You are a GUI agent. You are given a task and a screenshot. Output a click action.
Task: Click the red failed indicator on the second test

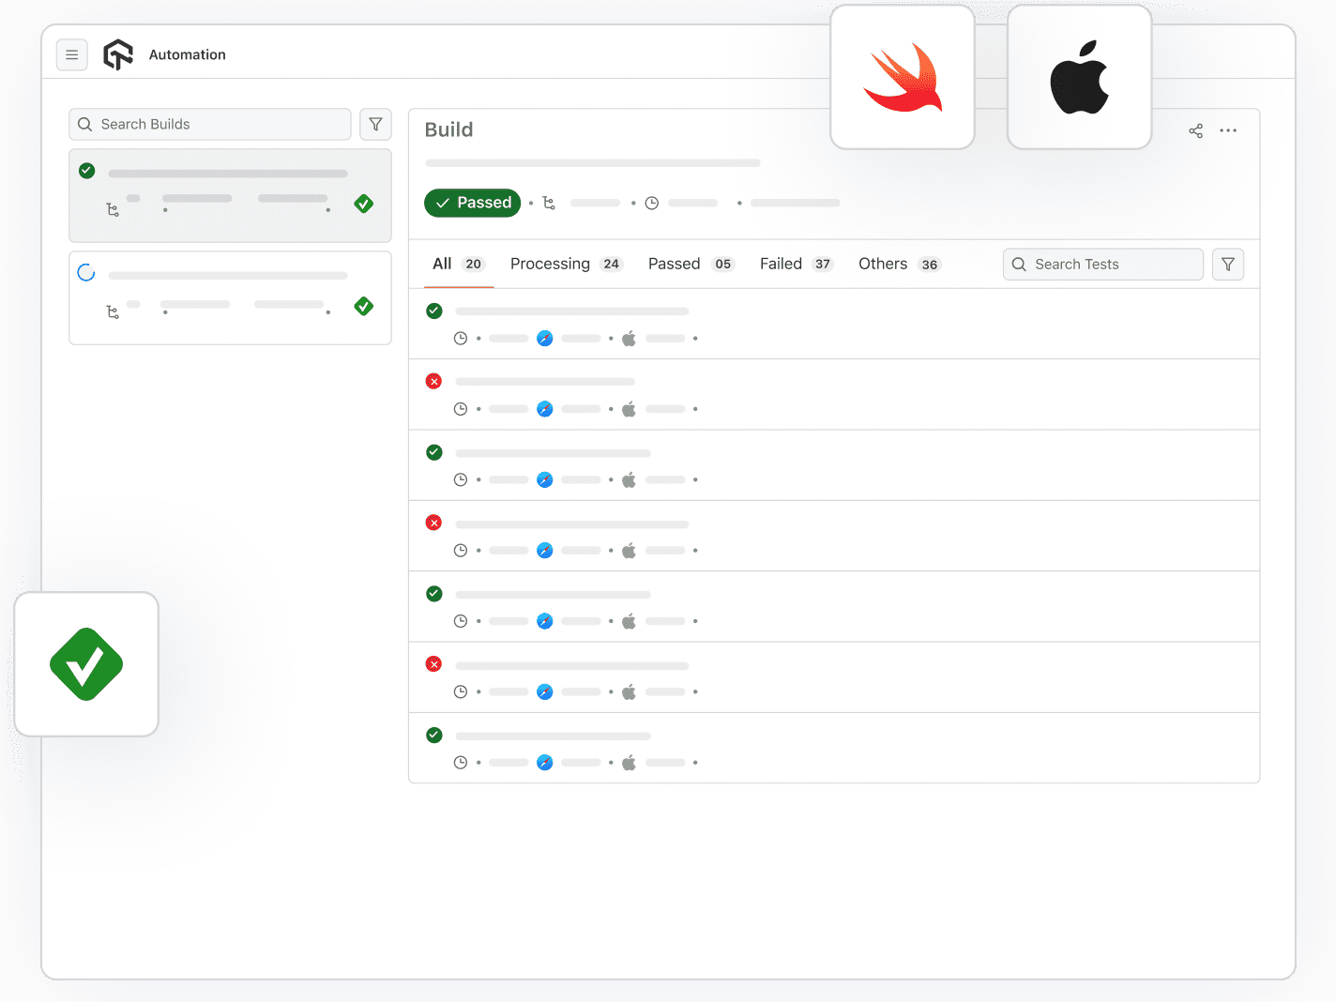pyautogui.click(x=433, y=381)
